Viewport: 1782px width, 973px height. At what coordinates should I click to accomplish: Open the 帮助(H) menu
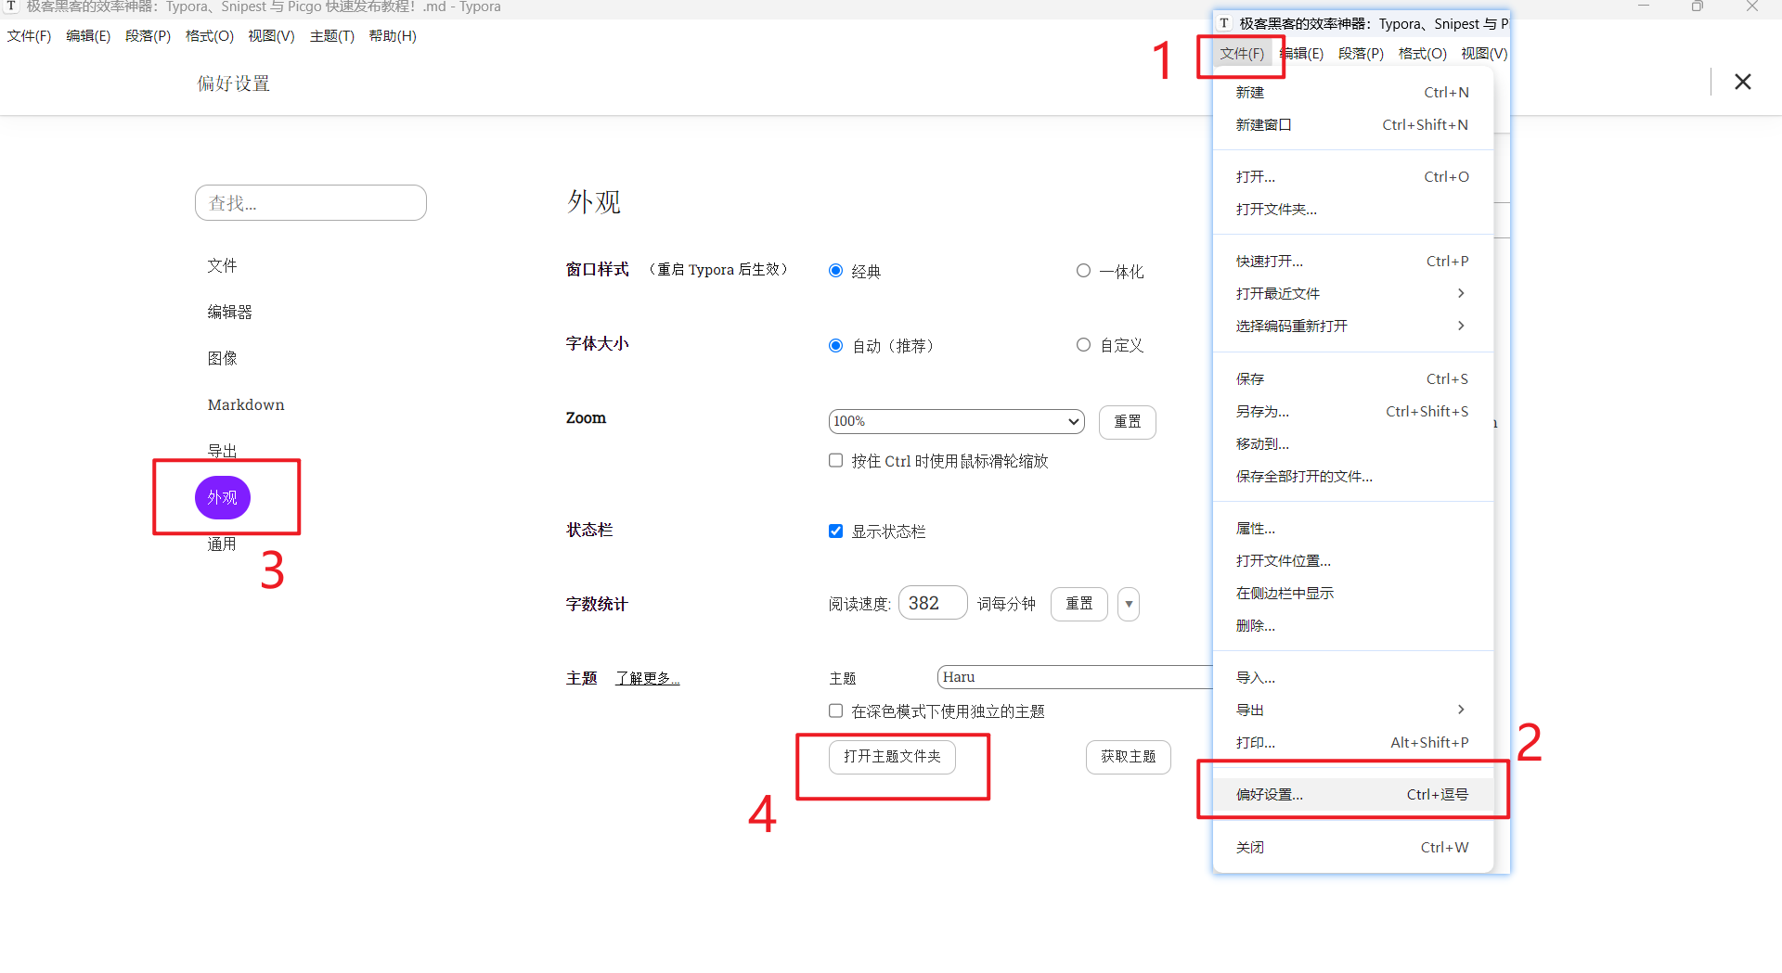(393, 36)
